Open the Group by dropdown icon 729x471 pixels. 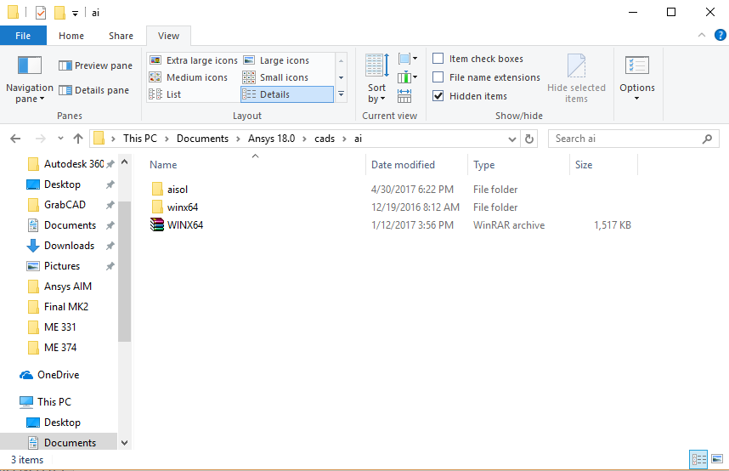click(407, 59)
